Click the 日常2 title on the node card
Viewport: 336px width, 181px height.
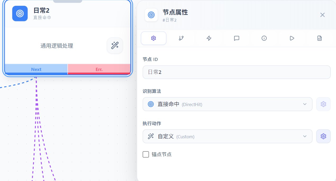(41, 11)
